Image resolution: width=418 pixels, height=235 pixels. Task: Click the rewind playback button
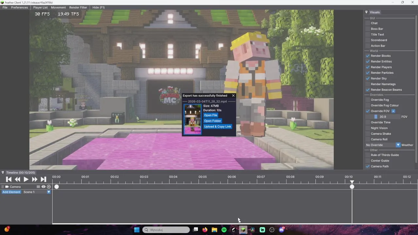[17, 179]
